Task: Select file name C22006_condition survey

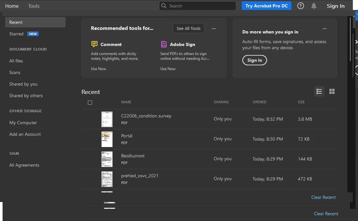Action: (x=146, y=116)
